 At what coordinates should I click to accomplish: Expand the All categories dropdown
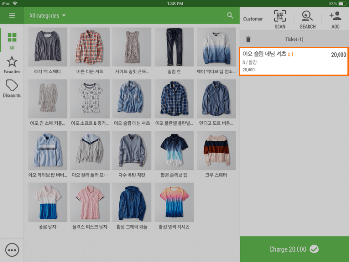(48, 16)
